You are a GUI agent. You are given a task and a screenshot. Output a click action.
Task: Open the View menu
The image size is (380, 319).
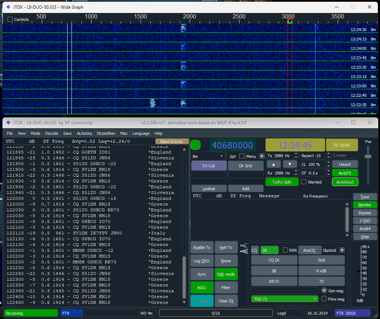pyautogui.click(x=22, y=133)
